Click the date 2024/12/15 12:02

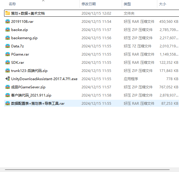[x=96, y=13]
